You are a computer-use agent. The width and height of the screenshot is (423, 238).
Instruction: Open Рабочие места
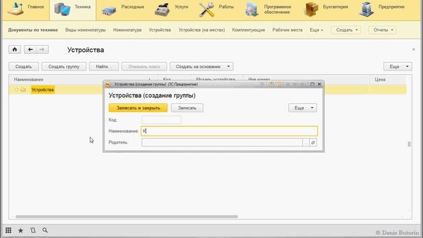pos(288,30)
